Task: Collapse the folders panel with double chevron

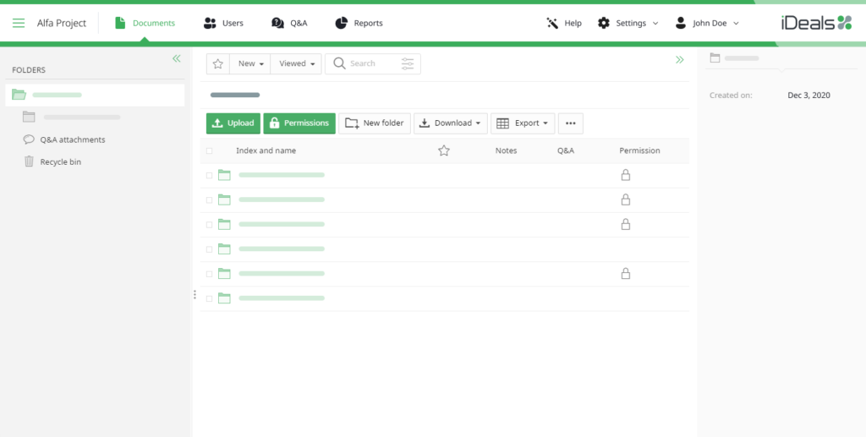Action: tap(177, 58)
